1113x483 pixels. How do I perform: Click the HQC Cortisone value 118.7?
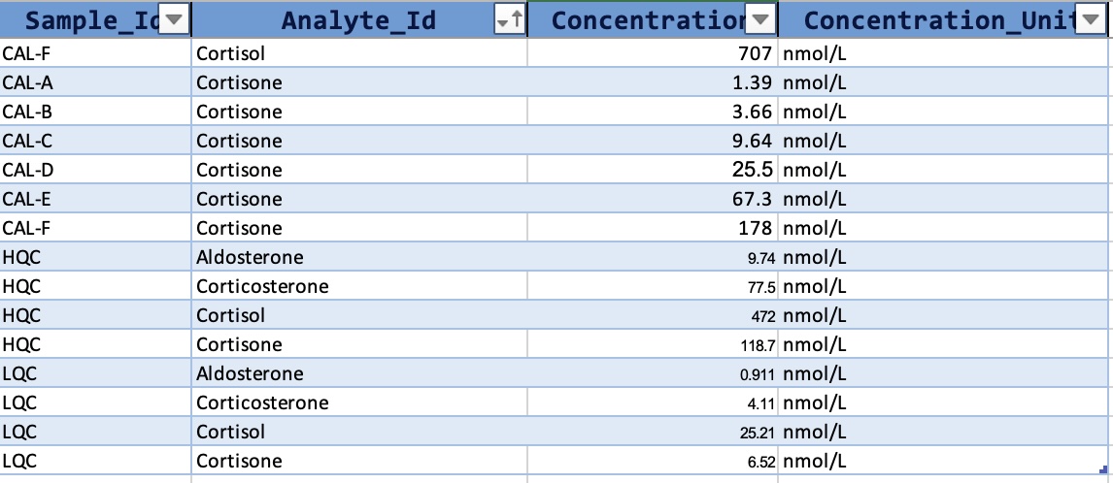pyautogui.click(x=757, y=344)
